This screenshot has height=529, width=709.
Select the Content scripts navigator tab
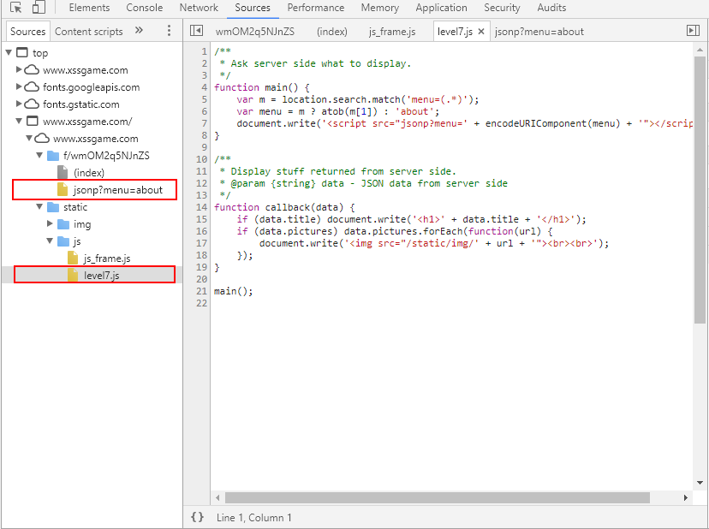(88, 32)
